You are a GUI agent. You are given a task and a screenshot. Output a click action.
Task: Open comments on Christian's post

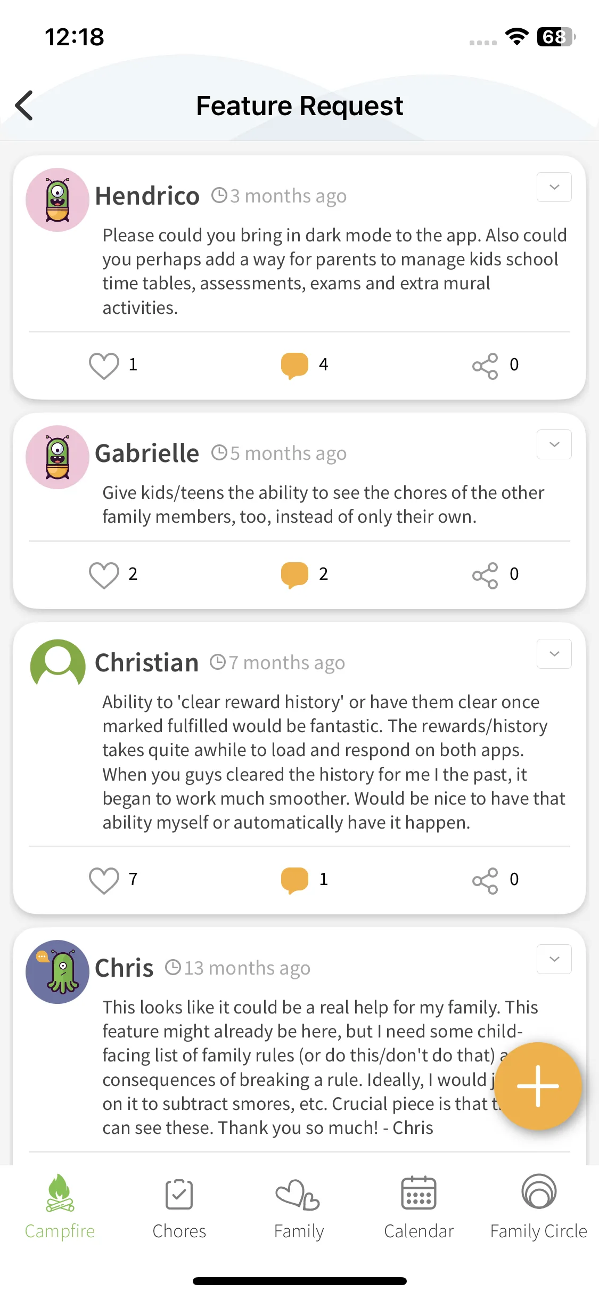294,880
